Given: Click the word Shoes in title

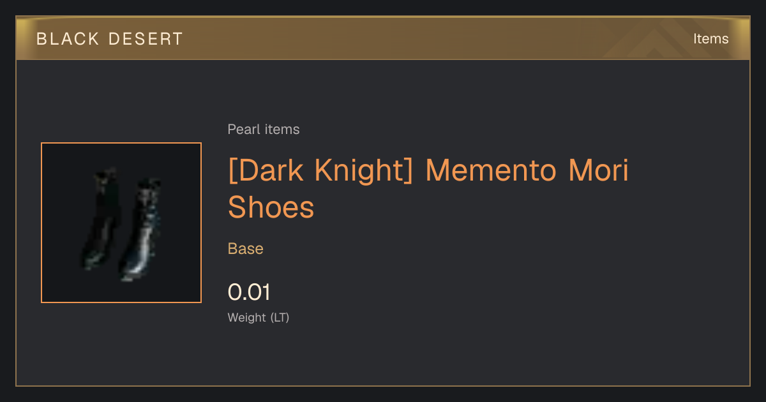Looking at the screenshot, I should point(271,207).
